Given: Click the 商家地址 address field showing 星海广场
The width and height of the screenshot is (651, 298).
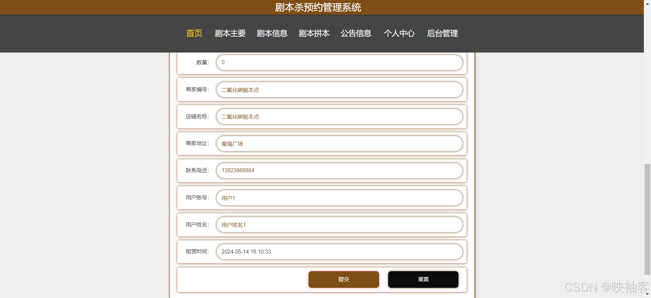Looking at the screenshot, I should (339, 143).
